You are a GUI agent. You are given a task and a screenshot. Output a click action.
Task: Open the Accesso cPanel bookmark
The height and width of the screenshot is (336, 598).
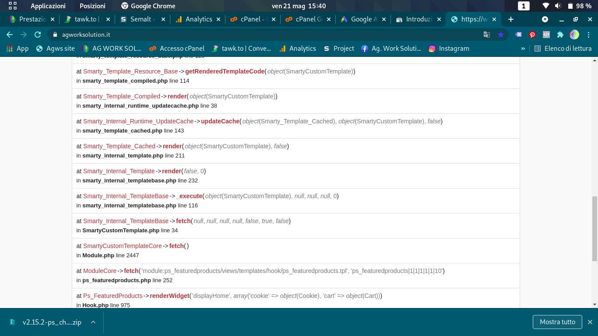[x=177, y=49]
